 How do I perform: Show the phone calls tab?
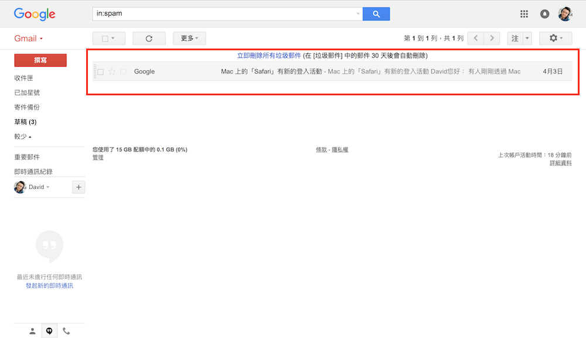66,331
